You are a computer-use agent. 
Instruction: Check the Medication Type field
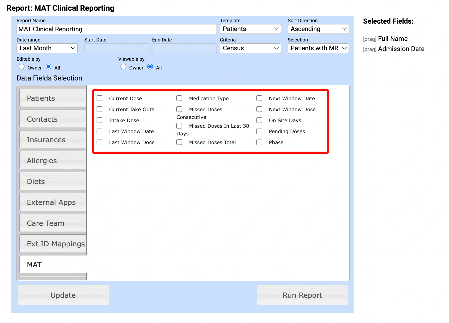(x=179, y=98)
